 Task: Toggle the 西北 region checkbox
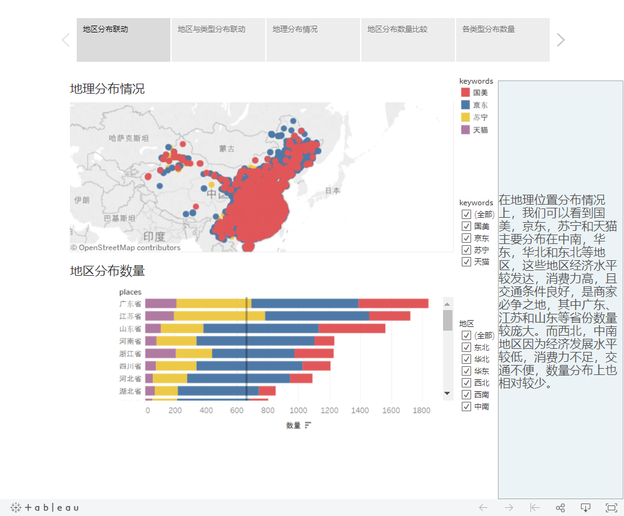[x=466, y=383]
